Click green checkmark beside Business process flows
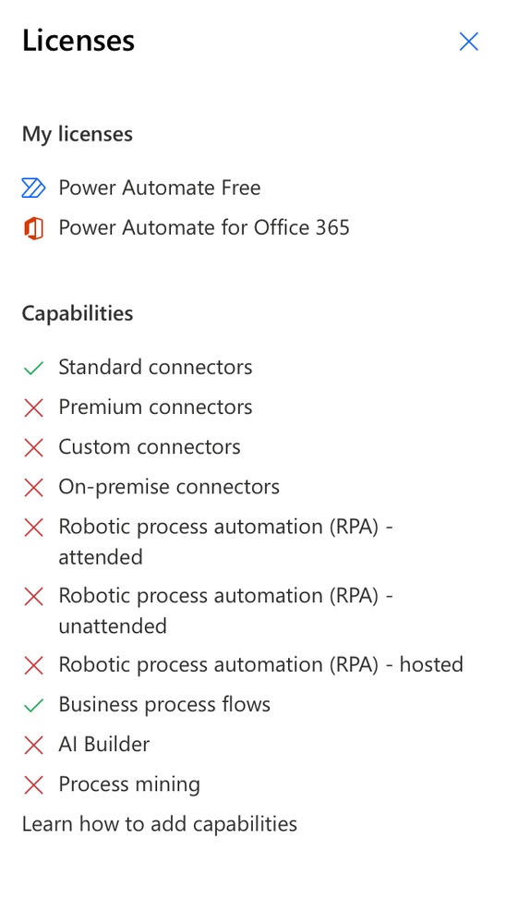Viewport: 518px width, 923px height. [33, 705]
